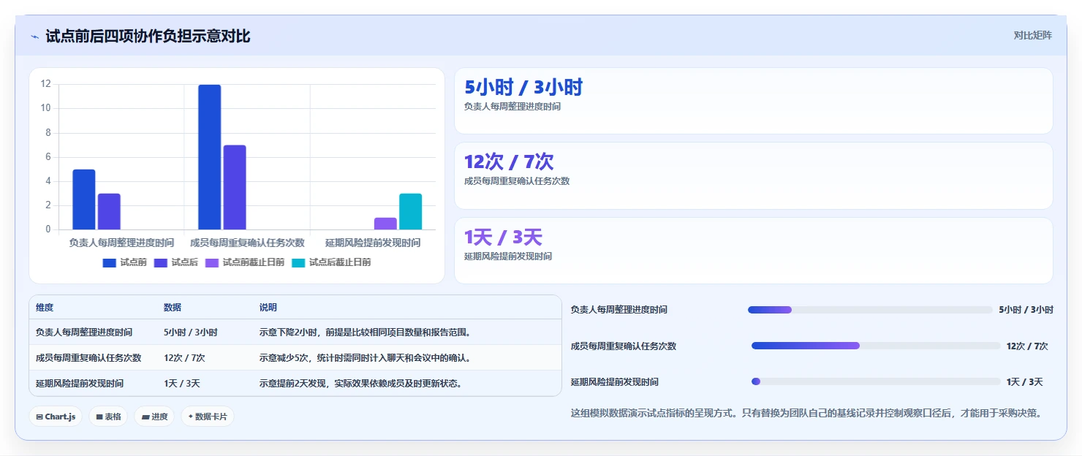This screenshot has width=1082, height=456.
Task: Click the 5小时 / 3小时 progress bar
Action: (870, 310)
